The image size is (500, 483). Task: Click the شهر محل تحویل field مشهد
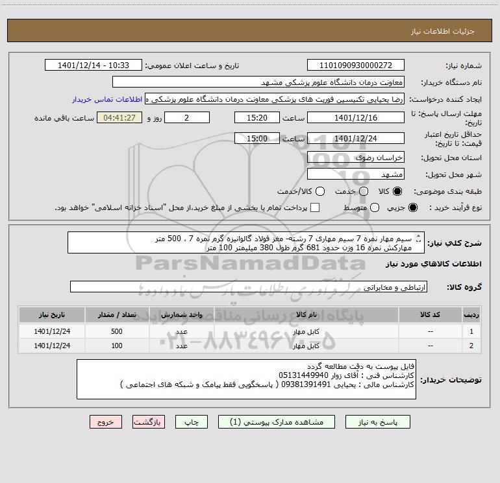(356, 174)
